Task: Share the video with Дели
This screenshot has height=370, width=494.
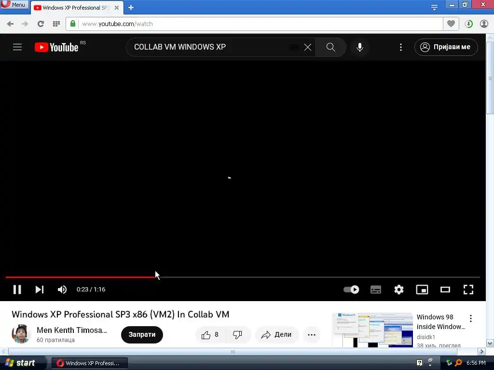Action: (x=276, y=335)
